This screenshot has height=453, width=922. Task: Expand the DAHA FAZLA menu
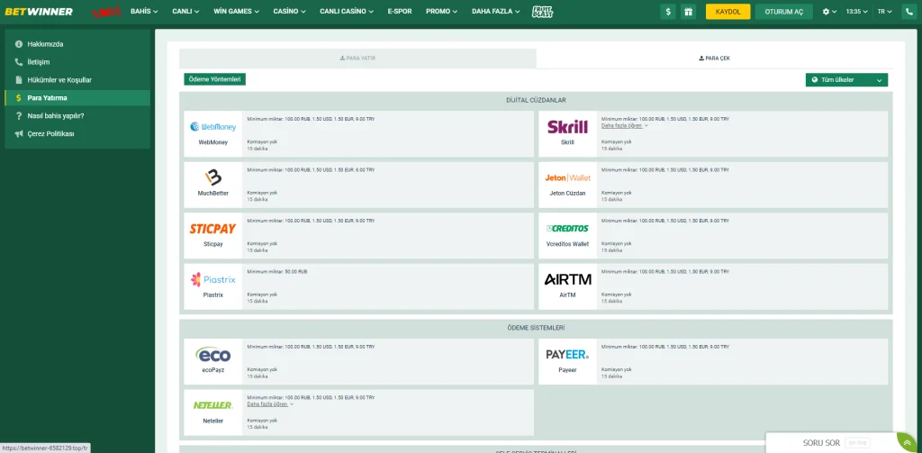tap(496, 11)
